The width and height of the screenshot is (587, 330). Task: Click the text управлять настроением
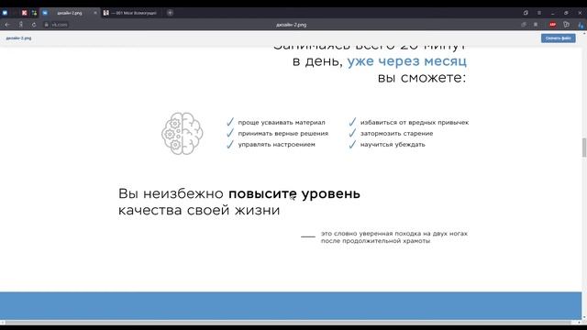click(277, 145)
